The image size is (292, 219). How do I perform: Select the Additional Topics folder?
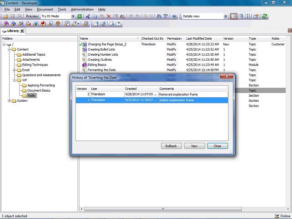tap(34, 55)
